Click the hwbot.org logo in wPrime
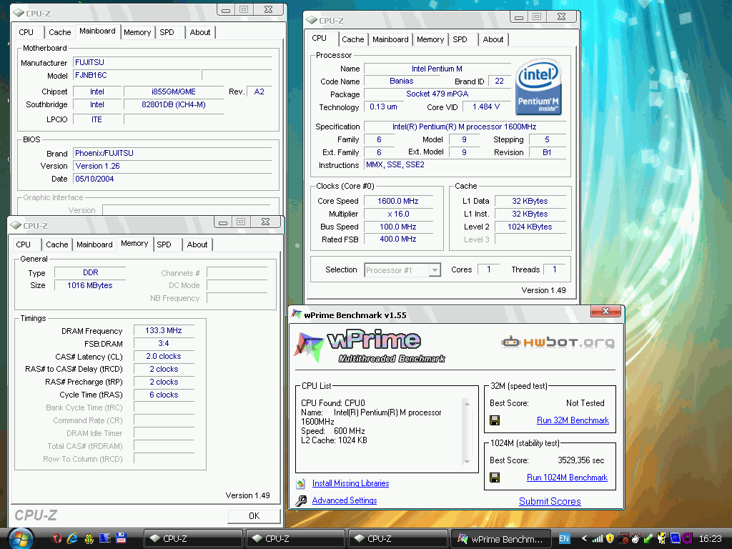Viewport: 732px width, 549px height. point(558,342)
